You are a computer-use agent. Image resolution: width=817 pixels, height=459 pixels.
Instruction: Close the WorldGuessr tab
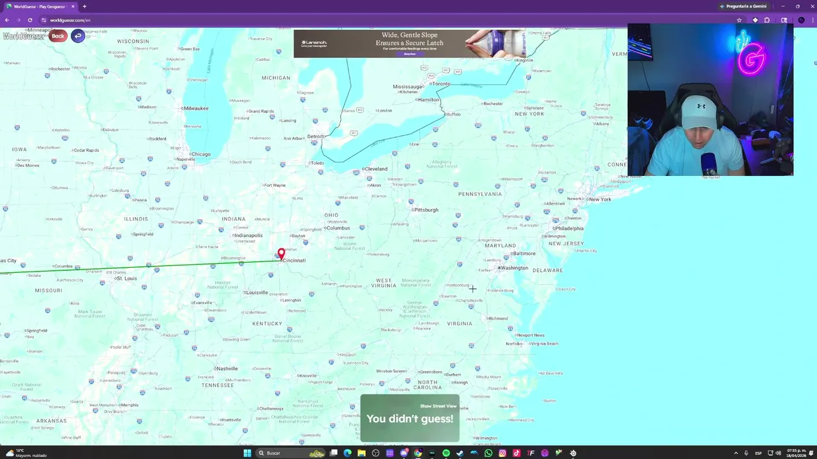tap(73, 6)
